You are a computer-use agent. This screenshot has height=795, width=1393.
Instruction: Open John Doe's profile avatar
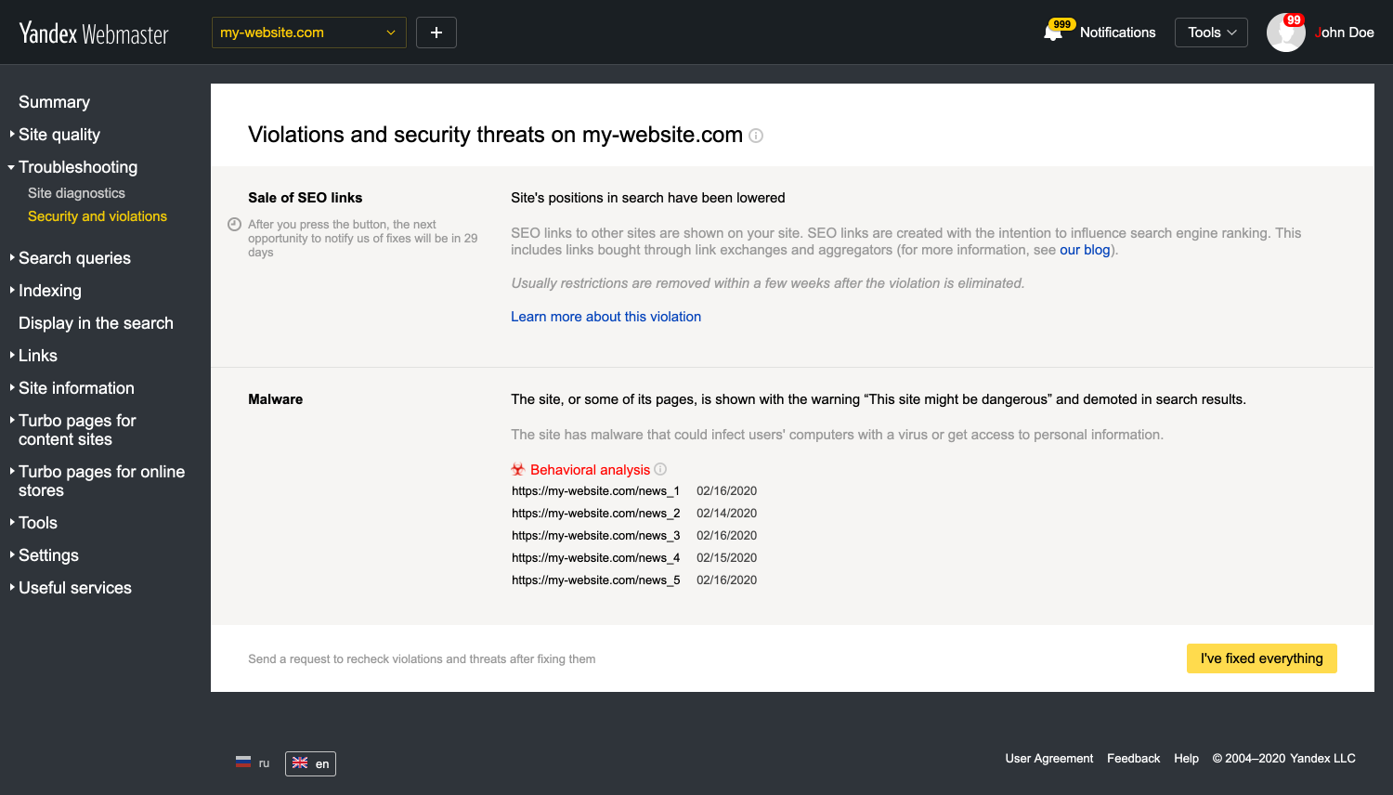1286,33
